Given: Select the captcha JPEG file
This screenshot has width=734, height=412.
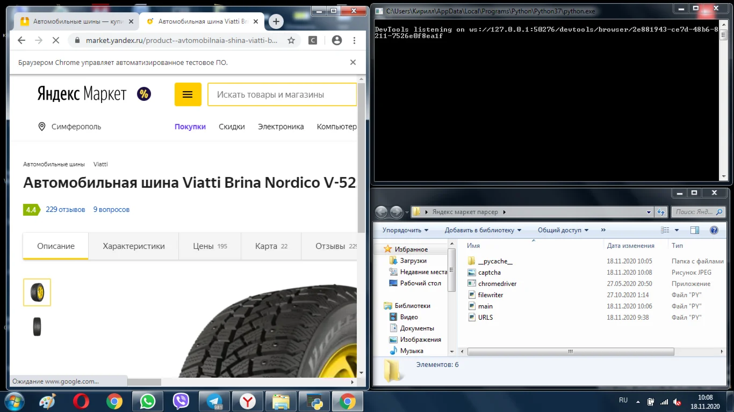Looking at the screenshot, I should pos(490,273).
